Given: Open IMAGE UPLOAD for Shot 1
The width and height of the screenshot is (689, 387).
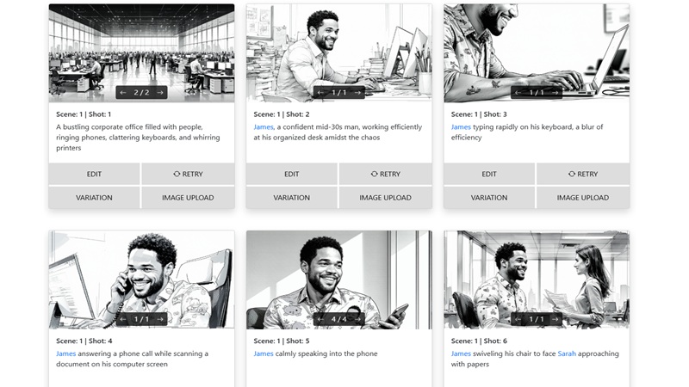Looking at the screenshot, I should 188,197.
